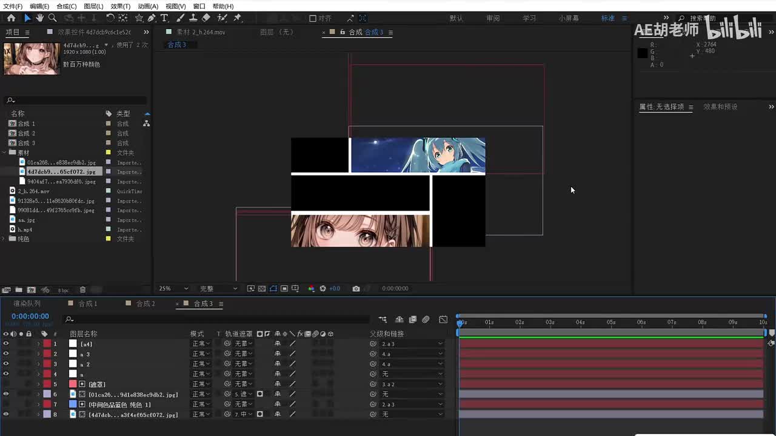Screen dimensions: 776x436
Task: Switch to the 默认 workspace
Action: click(x=457, y=18)
